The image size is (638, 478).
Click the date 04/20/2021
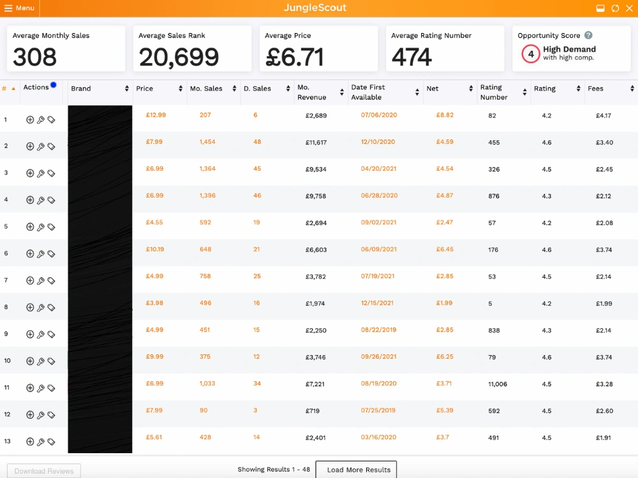click(378, 169)
